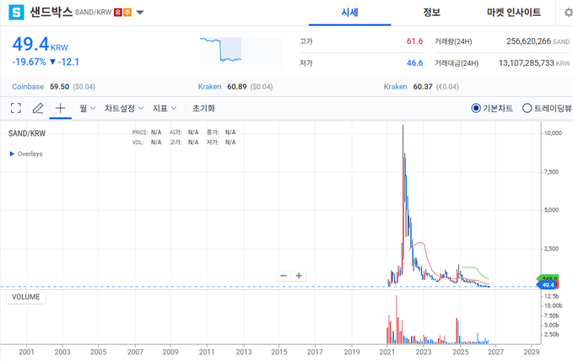
Task: Click the 주 warning badge icon
Action: click(x=127, y=13)
